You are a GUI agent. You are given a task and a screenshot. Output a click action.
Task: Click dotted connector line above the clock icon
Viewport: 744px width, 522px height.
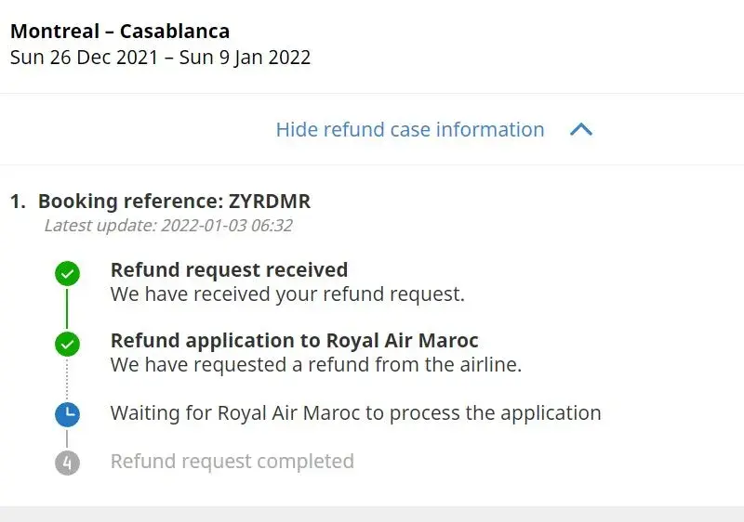(x=67, y=379)
